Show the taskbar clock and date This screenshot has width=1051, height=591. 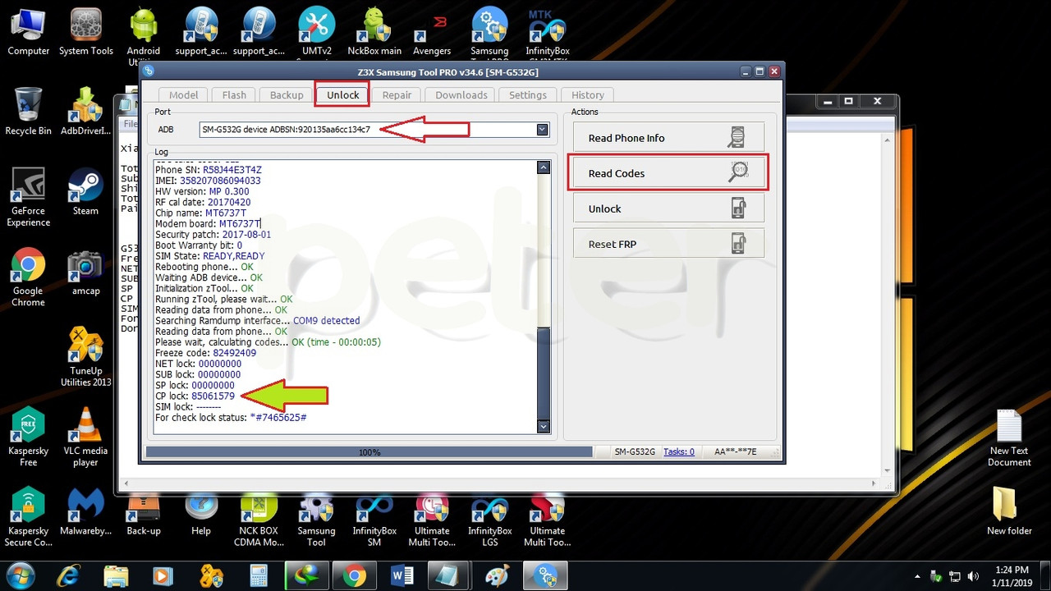coord(1011,575)
